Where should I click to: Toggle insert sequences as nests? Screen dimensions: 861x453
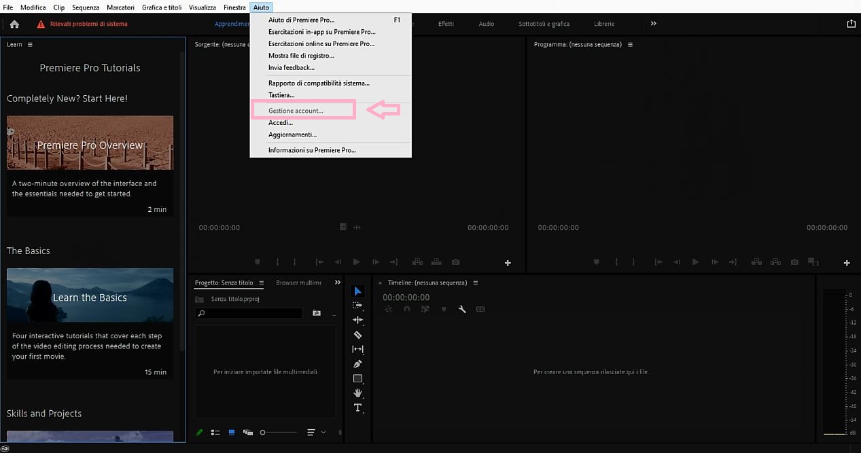(389, 310)
